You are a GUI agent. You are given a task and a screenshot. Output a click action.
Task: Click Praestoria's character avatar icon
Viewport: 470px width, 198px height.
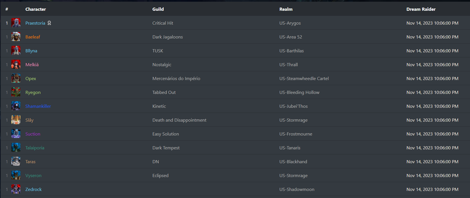(x=16, y=23)
